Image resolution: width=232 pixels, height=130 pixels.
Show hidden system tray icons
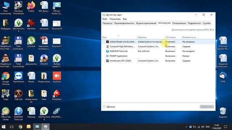coord(186,127)
